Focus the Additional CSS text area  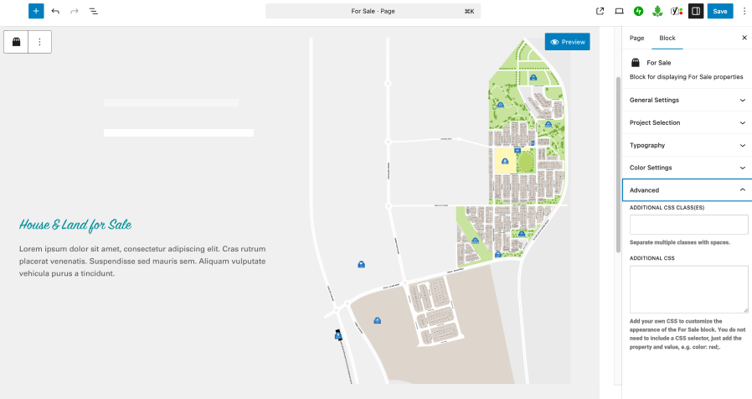pyautogui.click(x=688, y=289)
